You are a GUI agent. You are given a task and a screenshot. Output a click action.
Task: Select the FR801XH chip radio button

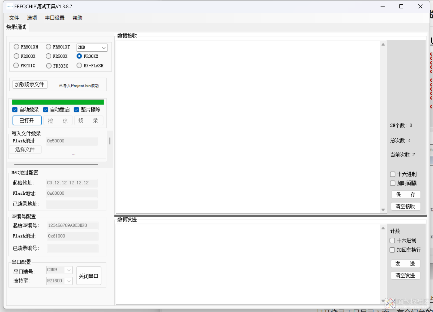[16, 47]
